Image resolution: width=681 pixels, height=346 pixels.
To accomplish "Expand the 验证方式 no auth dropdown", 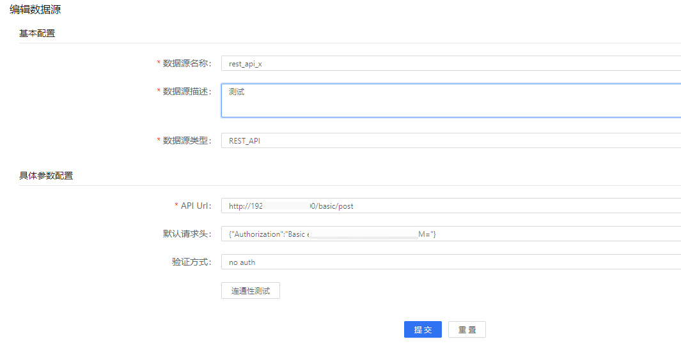I will [448, 262].
